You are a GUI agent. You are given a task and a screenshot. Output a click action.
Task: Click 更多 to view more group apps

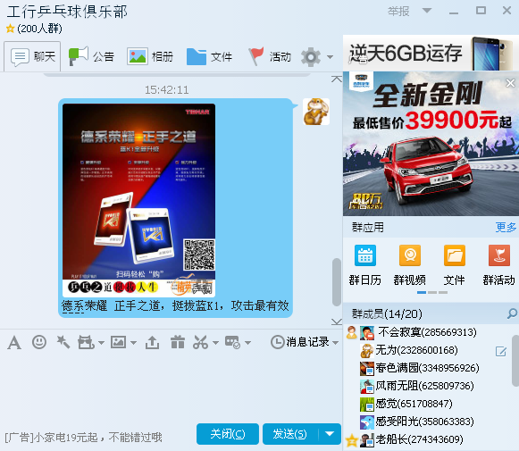[x=506, y=228]
